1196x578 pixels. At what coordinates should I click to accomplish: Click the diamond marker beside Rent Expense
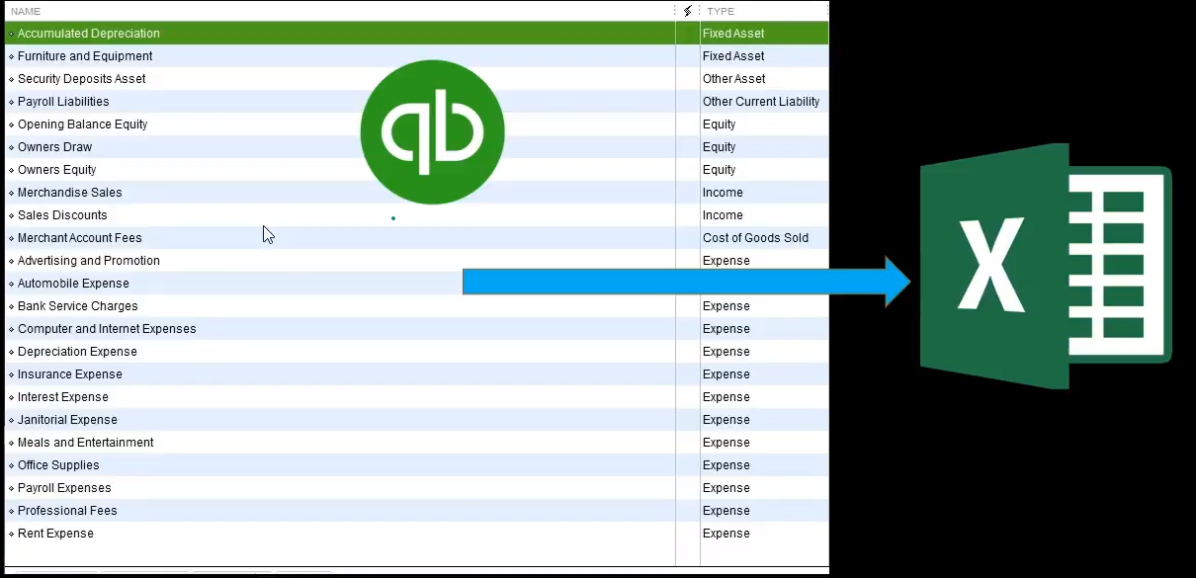[11, 535]
